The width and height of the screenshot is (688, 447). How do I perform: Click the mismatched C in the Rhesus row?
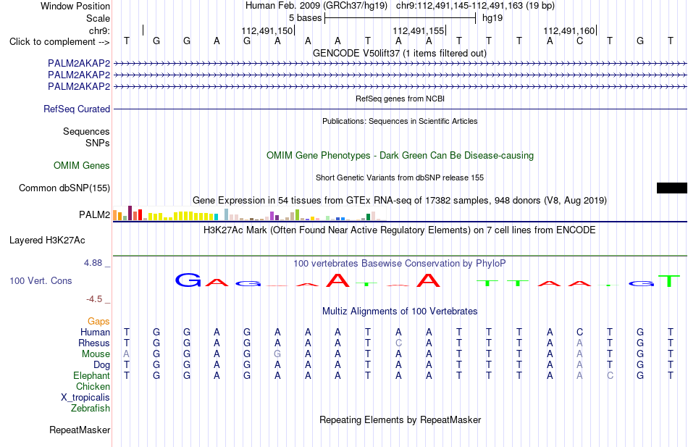[x=398, y=343]
